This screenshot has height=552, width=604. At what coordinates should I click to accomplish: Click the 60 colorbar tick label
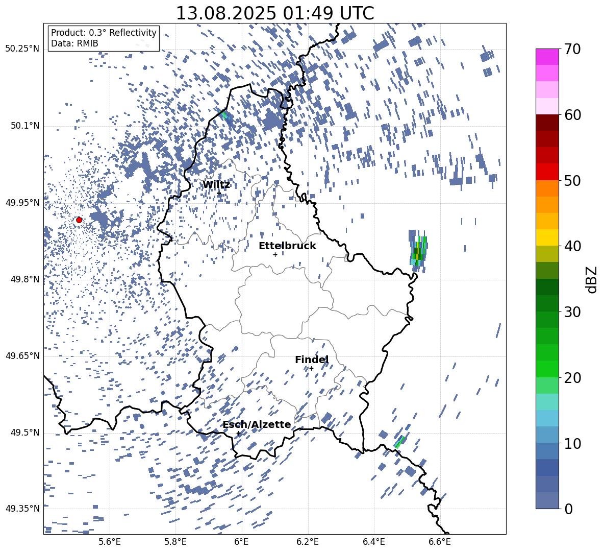[572, 115]
